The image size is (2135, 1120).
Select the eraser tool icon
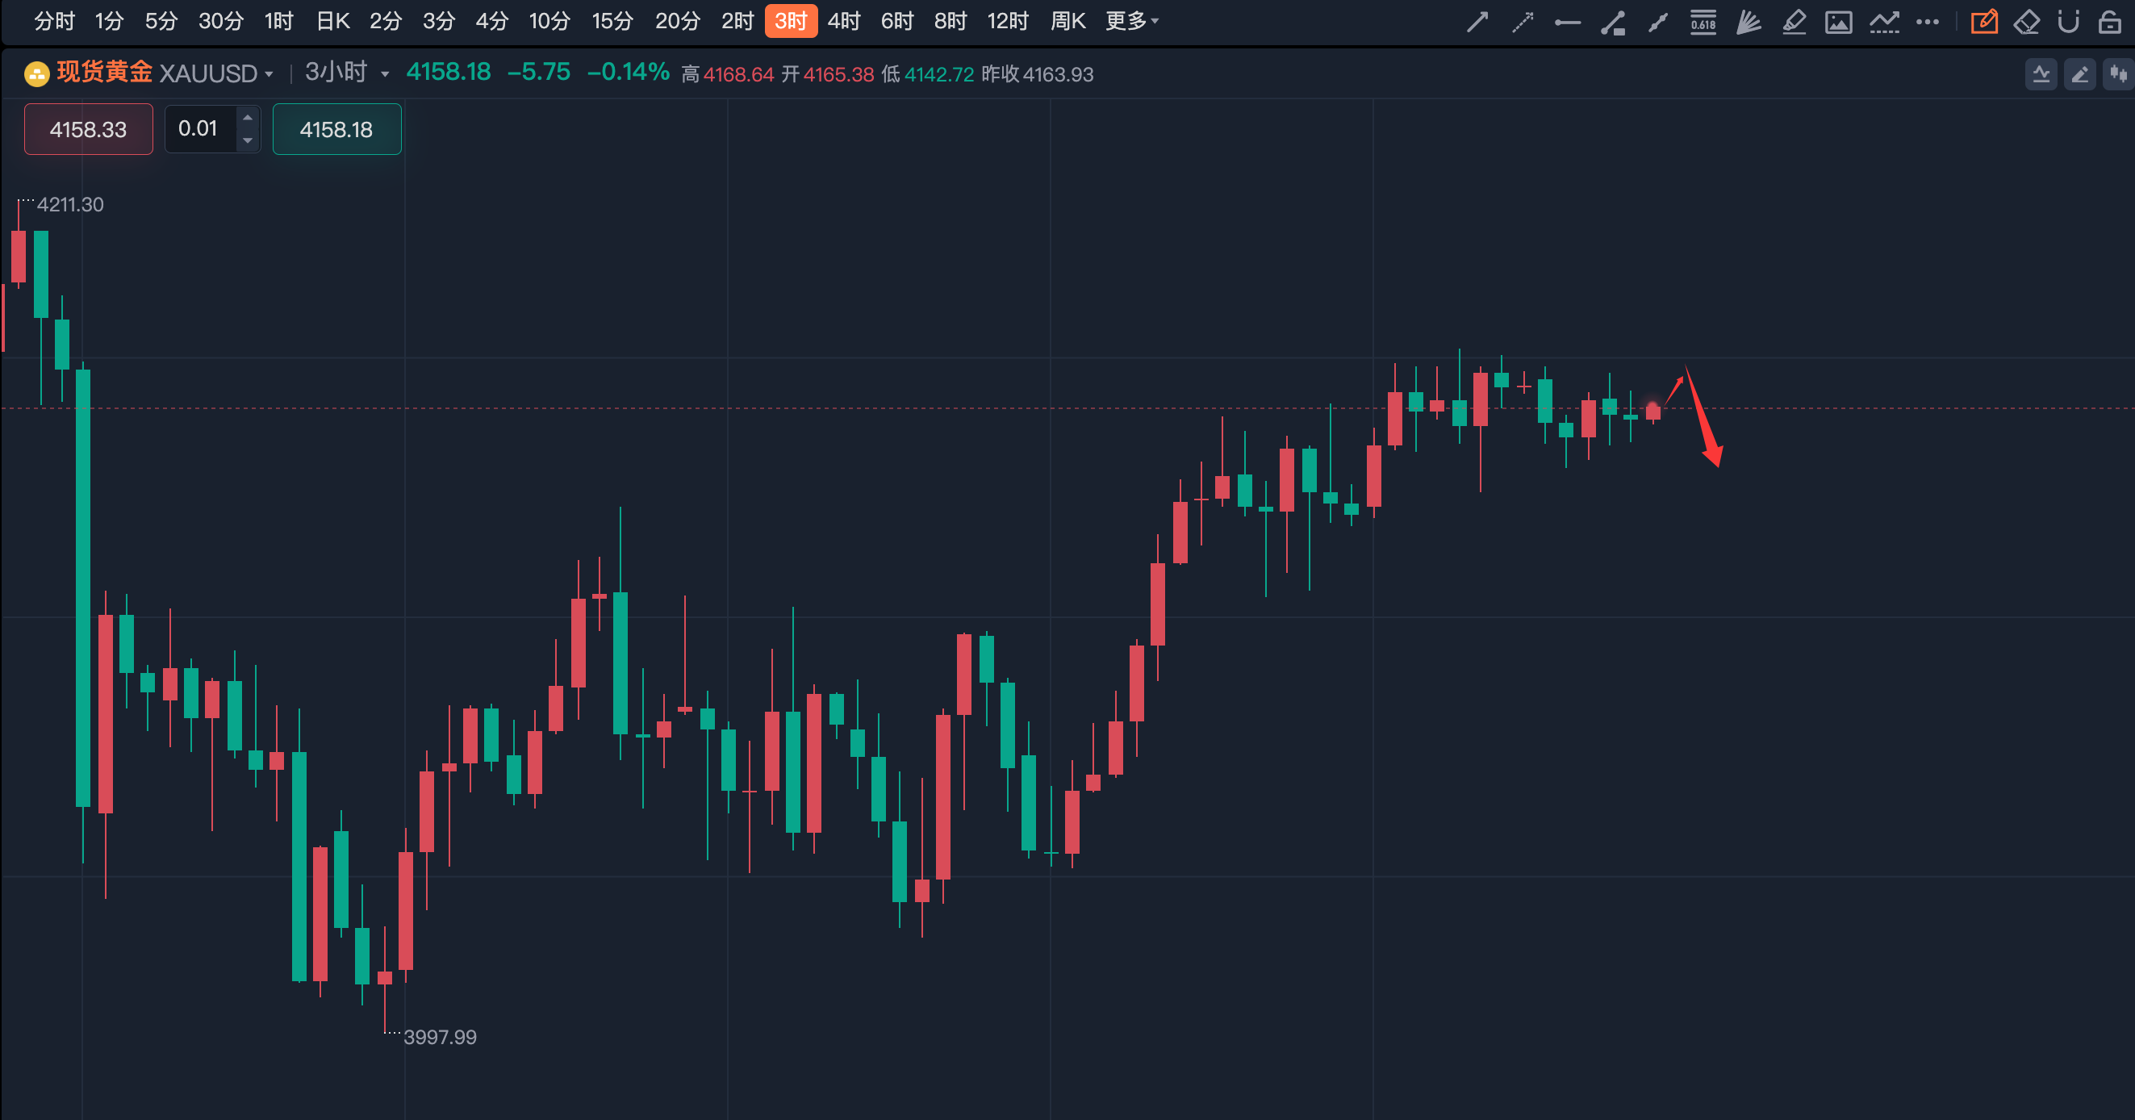[2026, 22]
